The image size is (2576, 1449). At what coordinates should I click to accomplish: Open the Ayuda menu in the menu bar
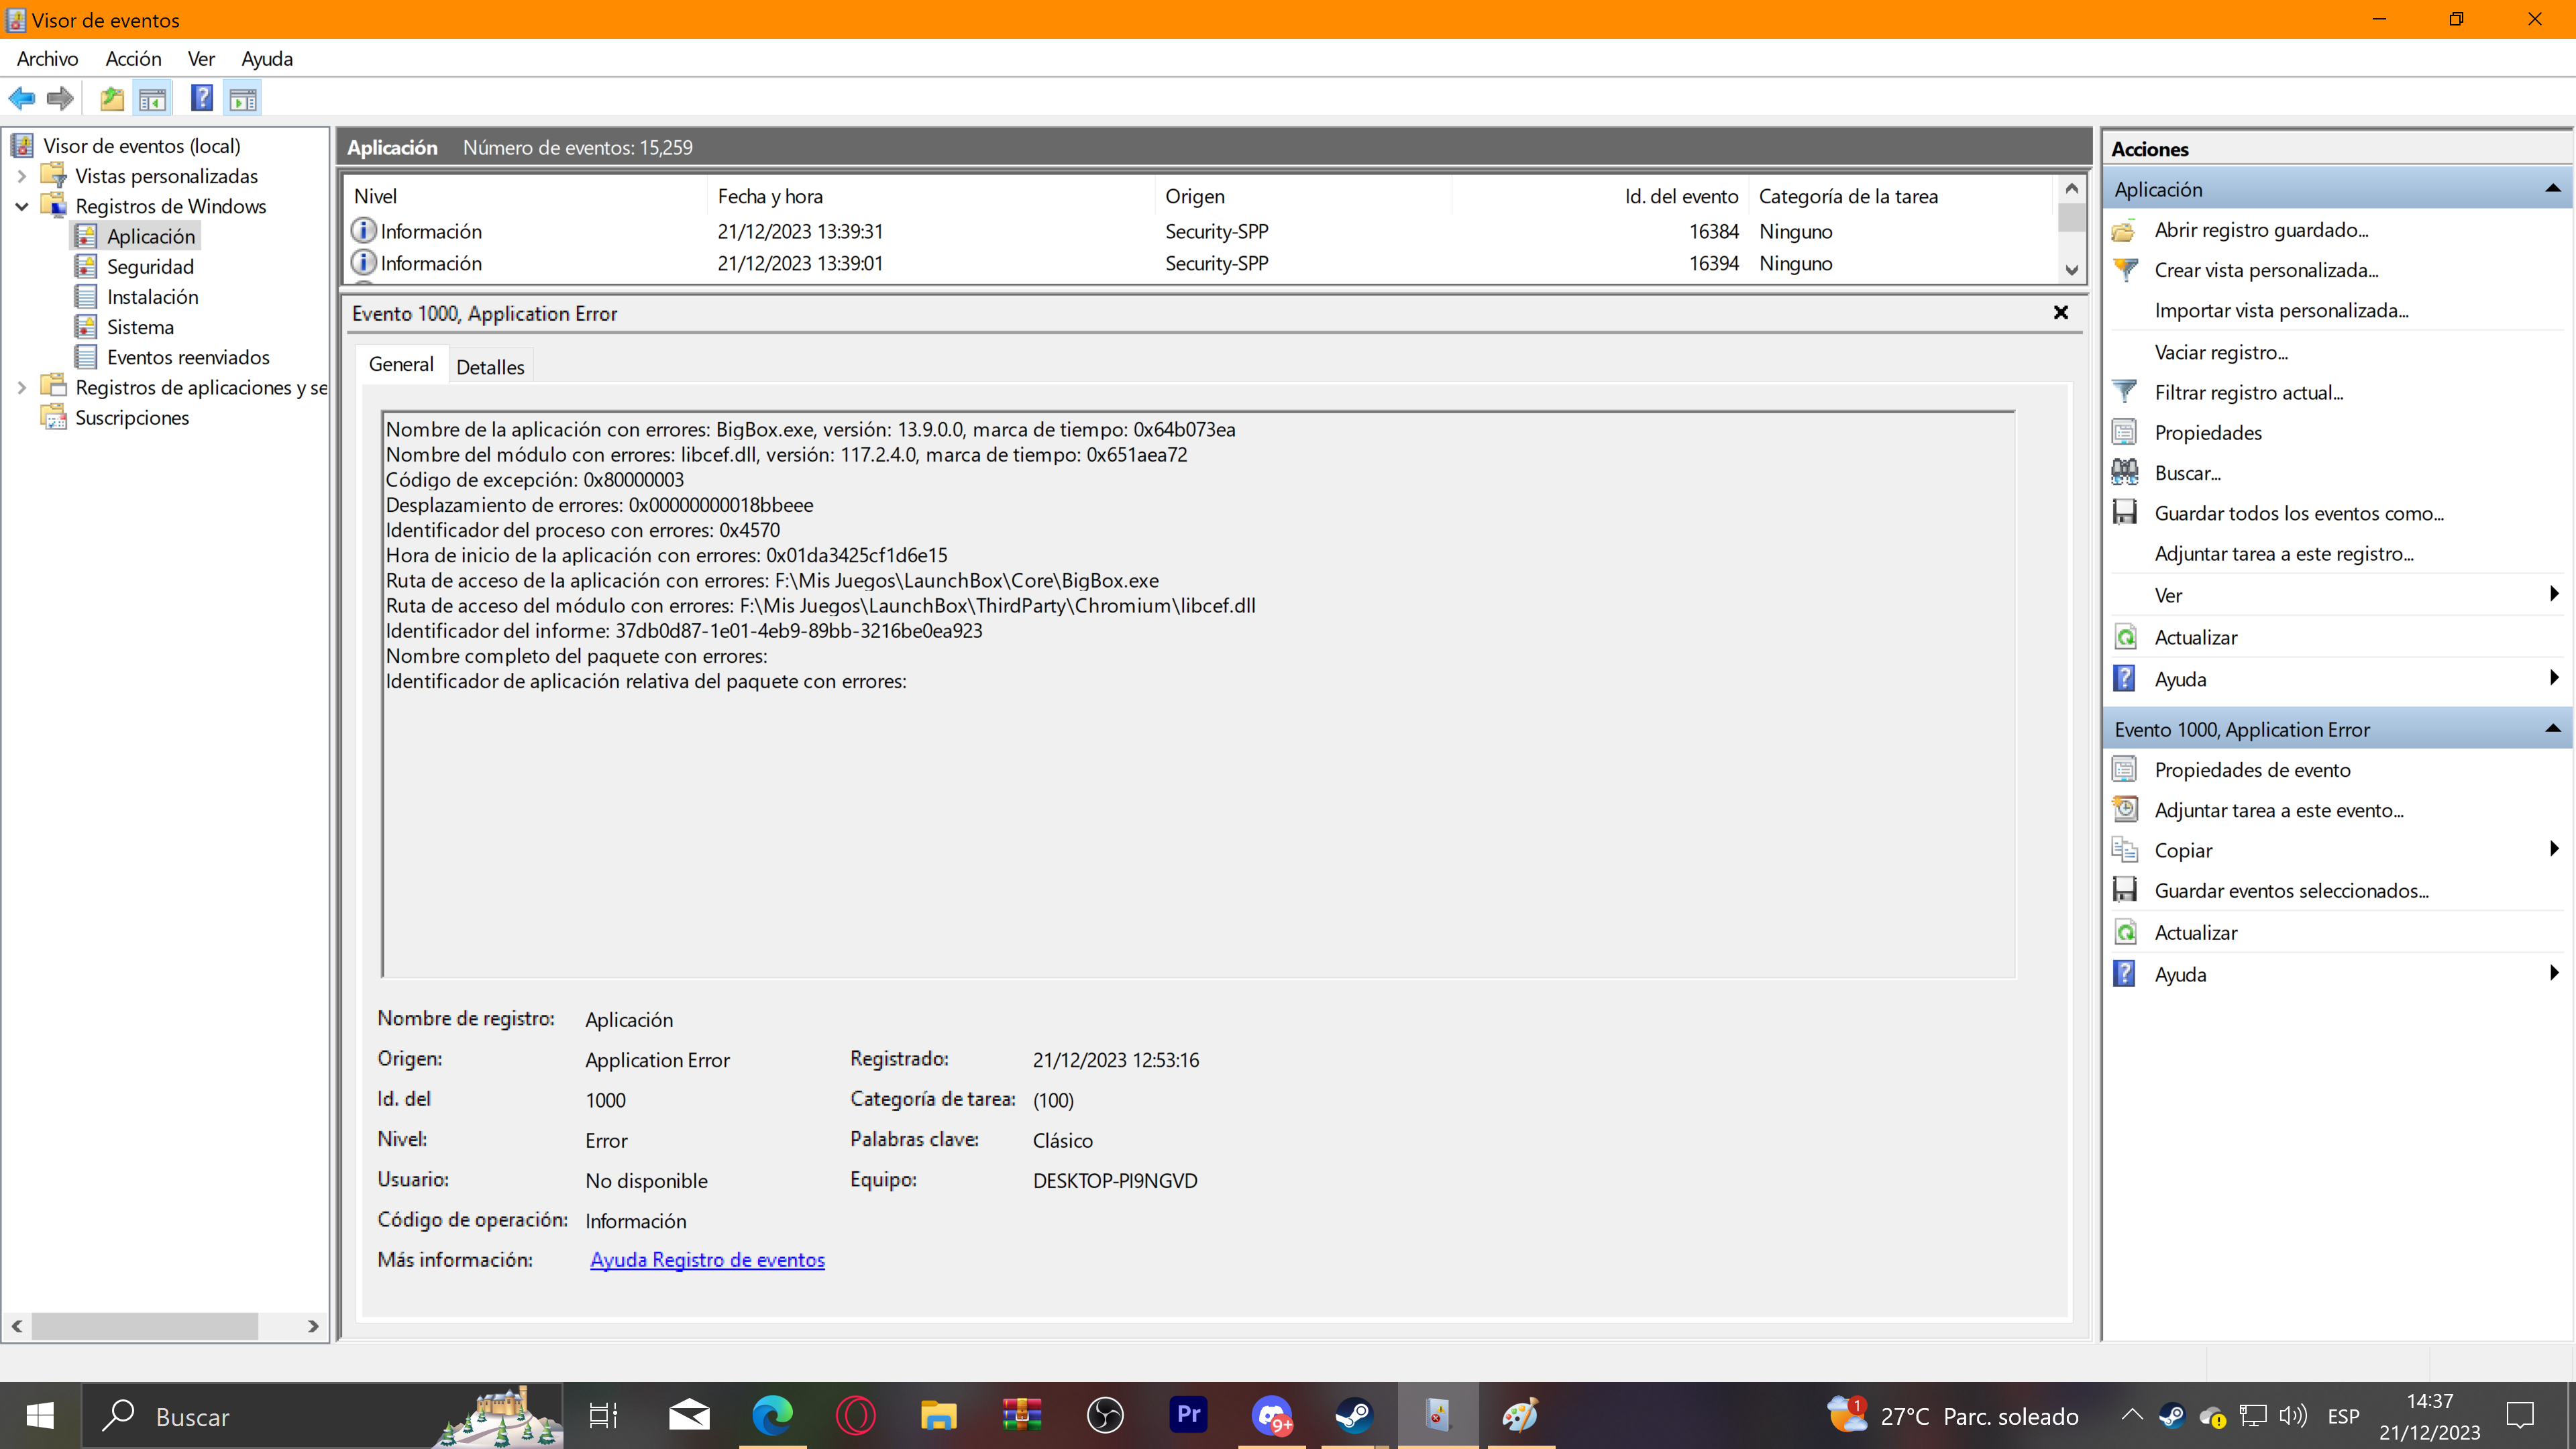click(x=267, y=58)
